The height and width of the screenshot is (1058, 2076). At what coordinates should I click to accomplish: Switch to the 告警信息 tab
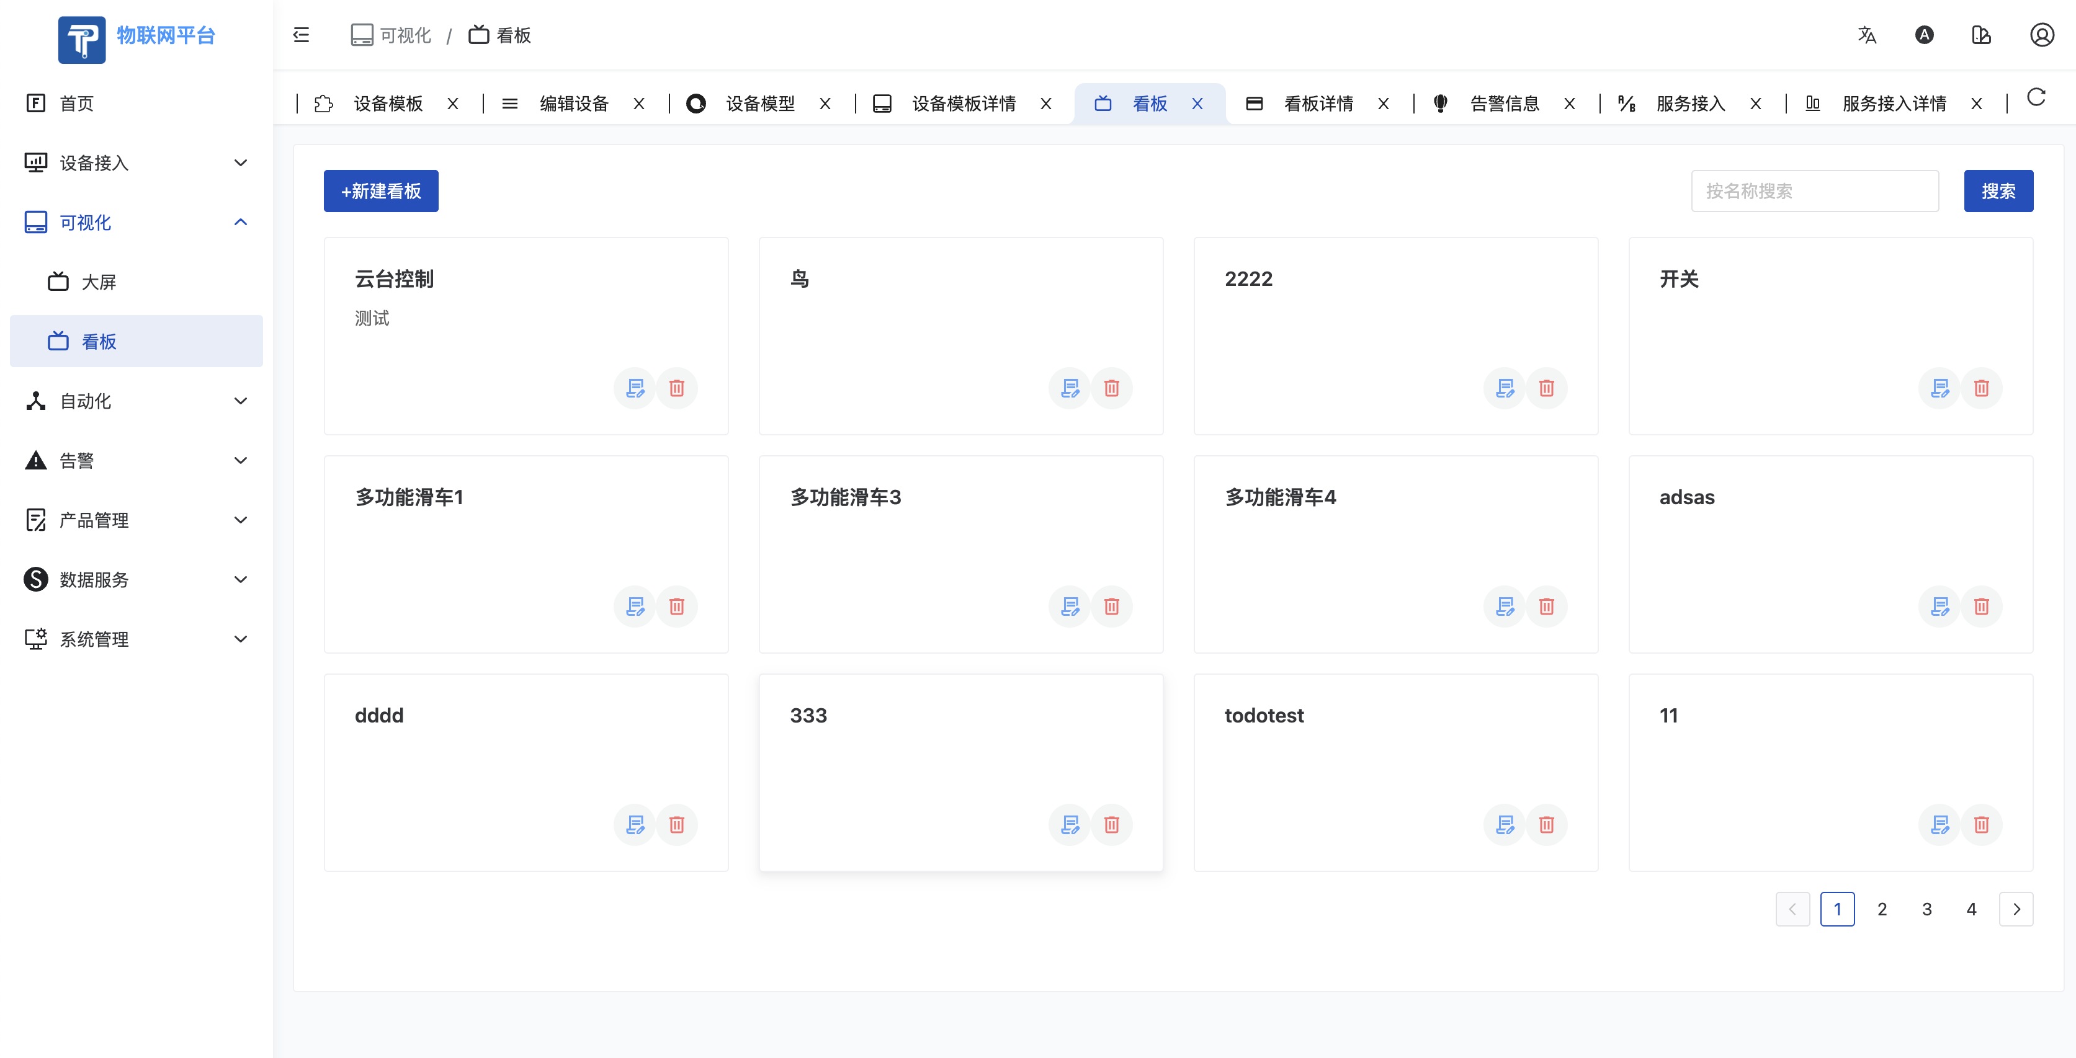click(1504, 103)
